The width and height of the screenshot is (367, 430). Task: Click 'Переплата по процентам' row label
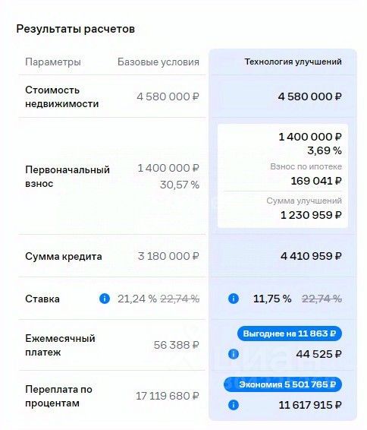click(x=58, y=397)
